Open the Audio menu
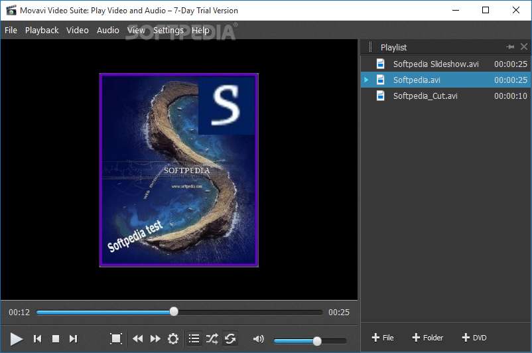 click(x=108, y=31)
